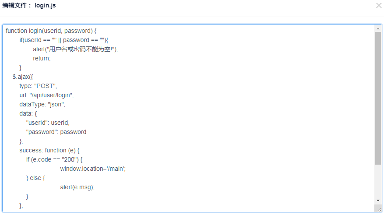Place cursor in function login line
Image resolution: width=384 pixels, height=215 pixels.
click(x=51, y=31)
